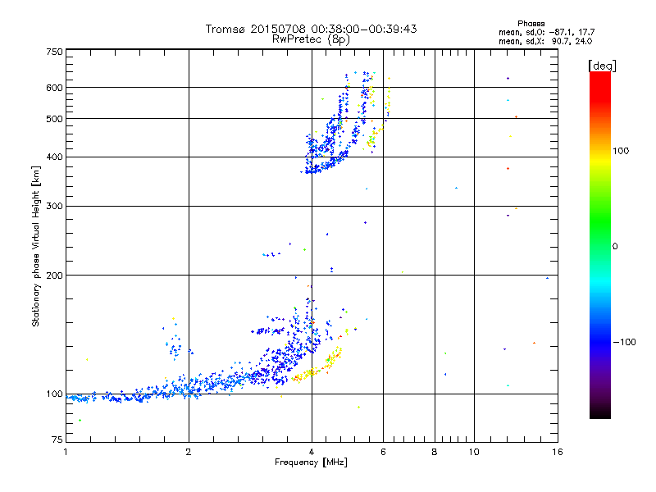Click the 750 tick on the height axis
The image size is (656, 492).
coord(54,52)
